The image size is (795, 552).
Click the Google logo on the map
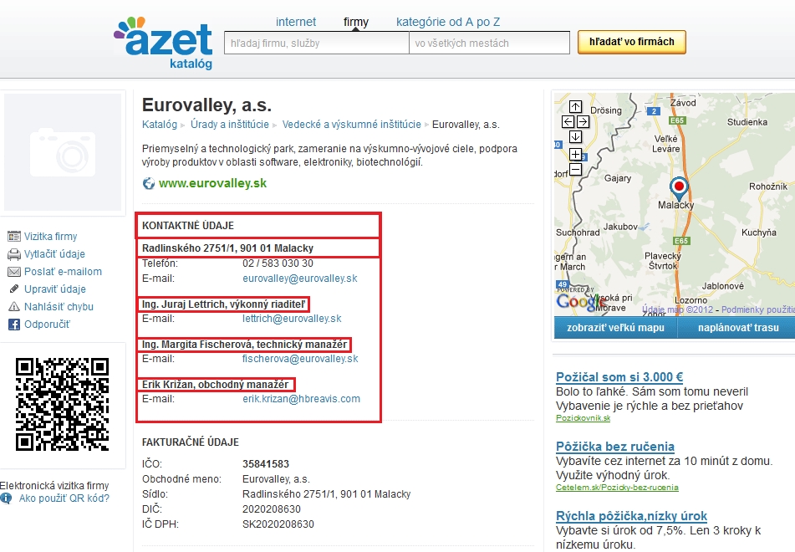(581, 302)
